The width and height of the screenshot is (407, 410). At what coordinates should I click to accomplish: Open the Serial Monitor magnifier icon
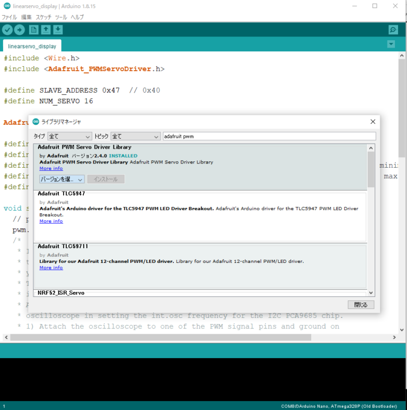coord(393,30)
